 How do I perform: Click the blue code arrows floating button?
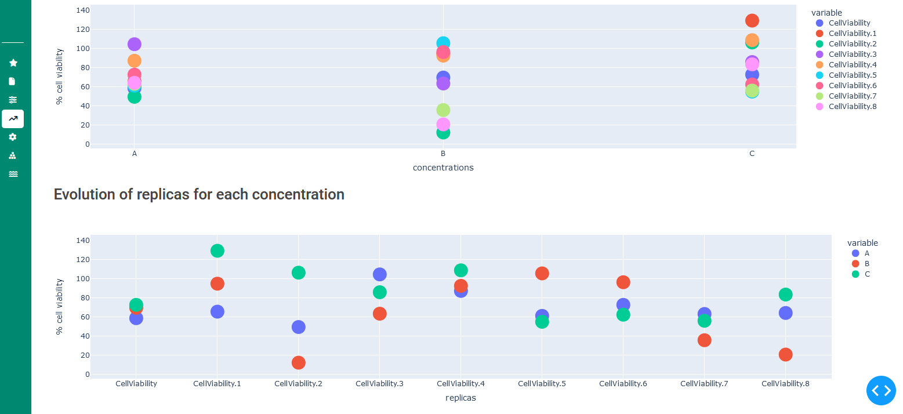(x=881, y=390)
